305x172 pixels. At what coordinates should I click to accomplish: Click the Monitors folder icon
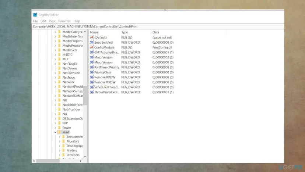[x=63, y=141]
